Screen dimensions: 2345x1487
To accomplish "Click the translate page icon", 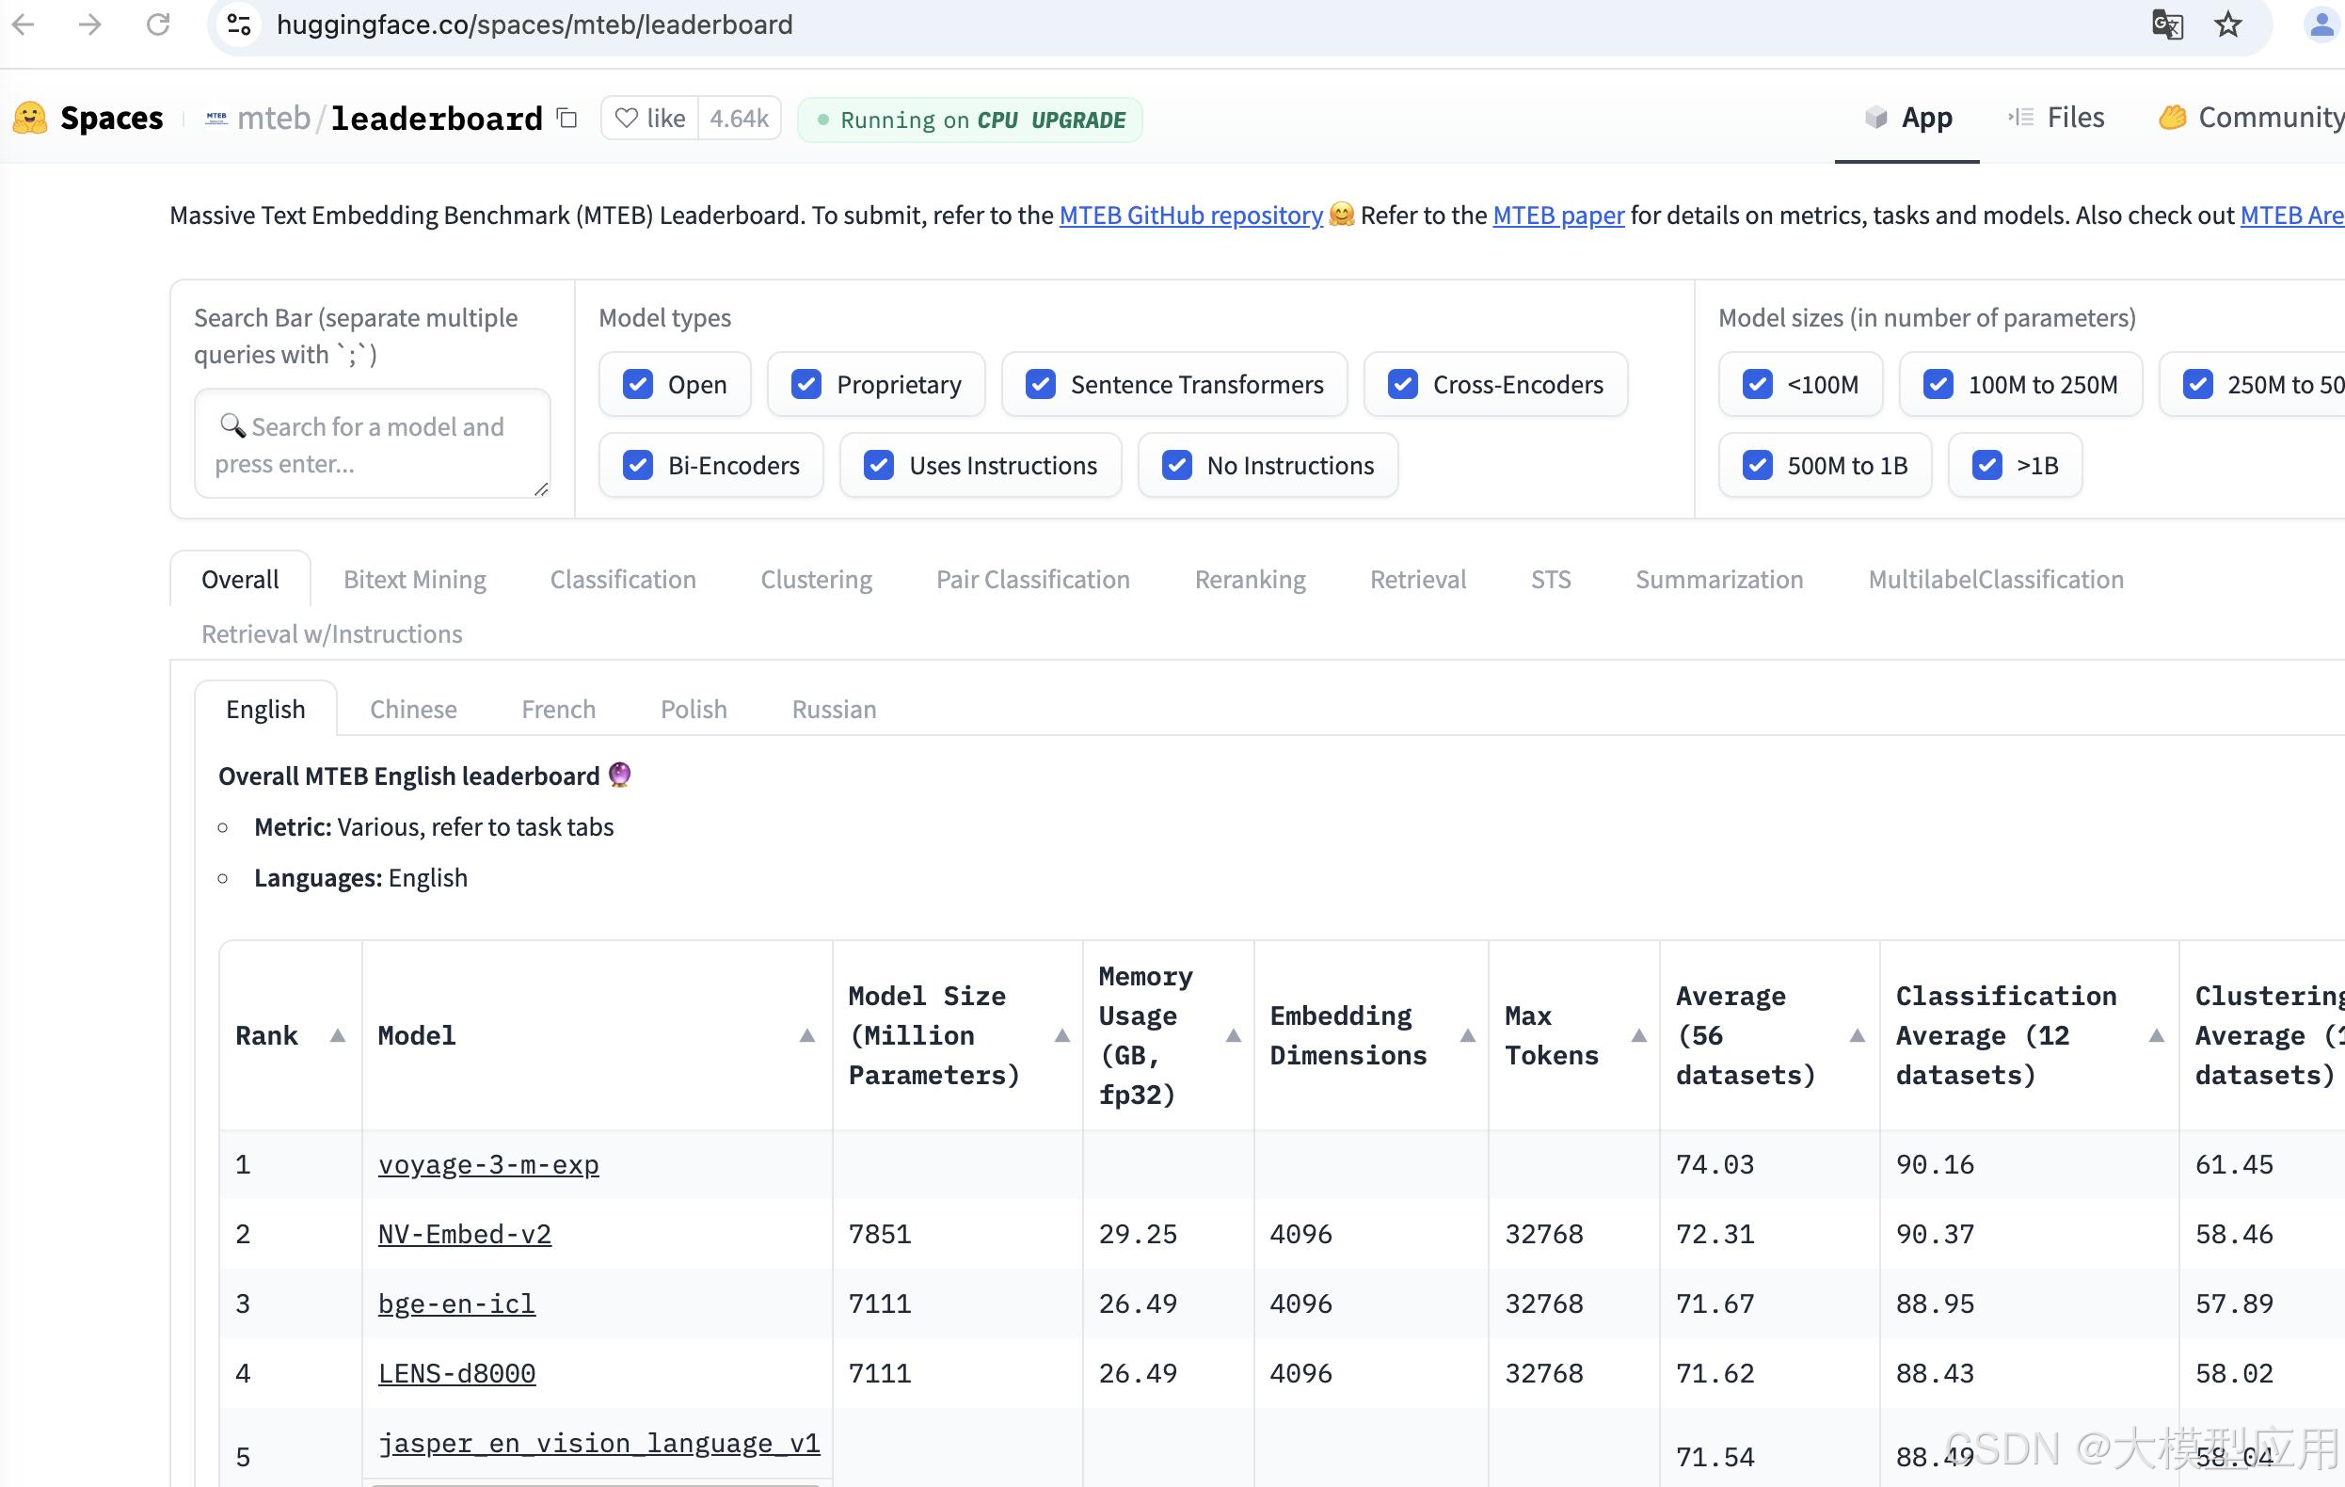I will (x=2167, y=24).
